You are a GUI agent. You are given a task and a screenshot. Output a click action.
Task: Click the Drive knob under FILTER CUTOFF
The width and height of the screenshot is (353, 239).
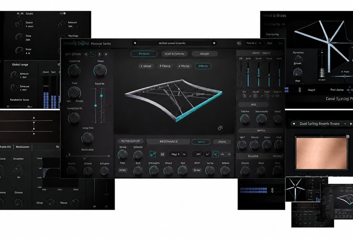(123, 154)
